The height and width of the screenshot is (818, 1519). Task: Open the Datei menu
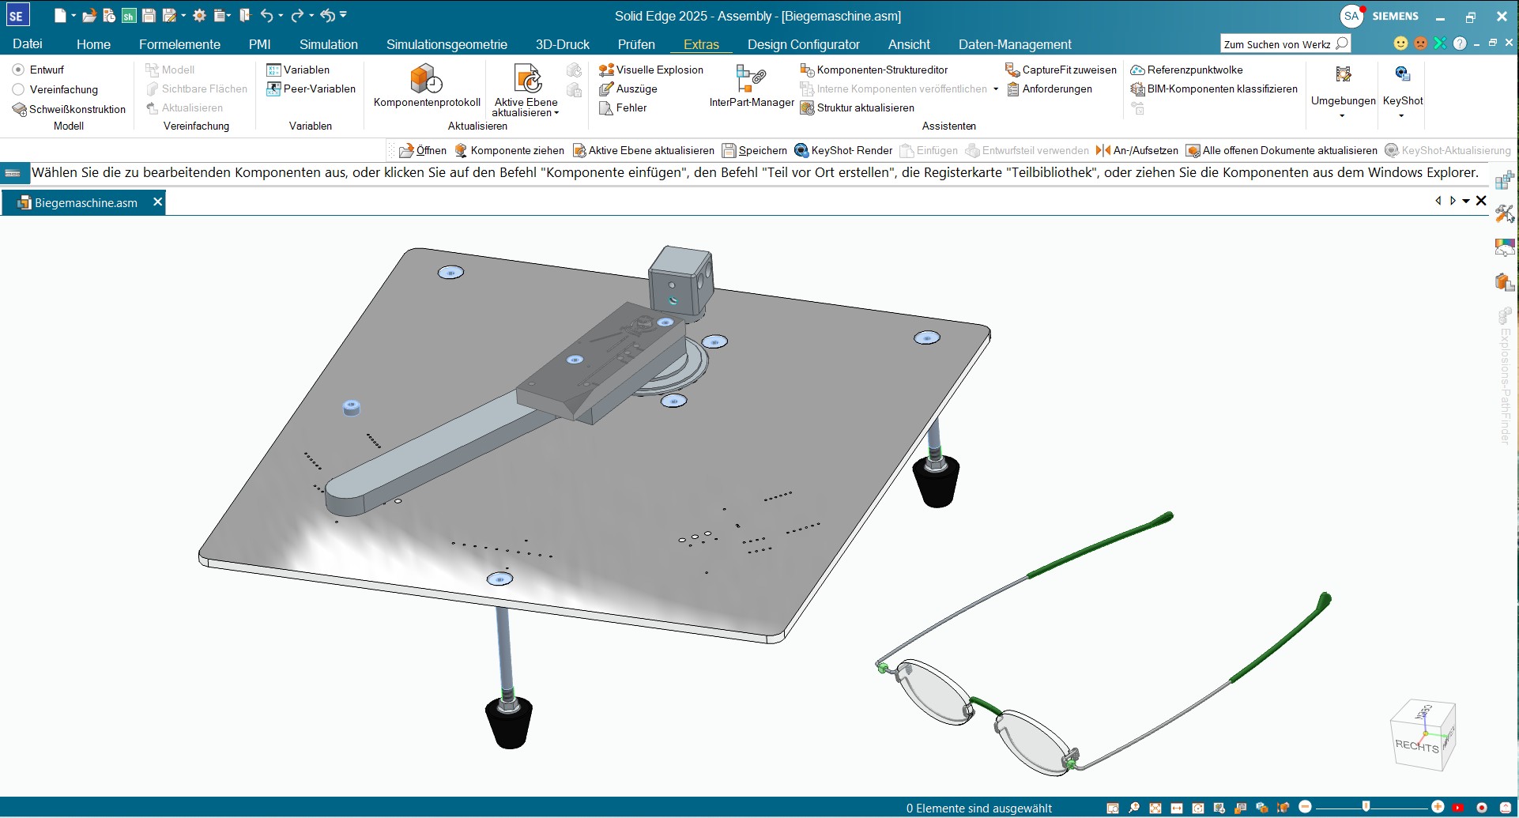[x=28, y=44]
